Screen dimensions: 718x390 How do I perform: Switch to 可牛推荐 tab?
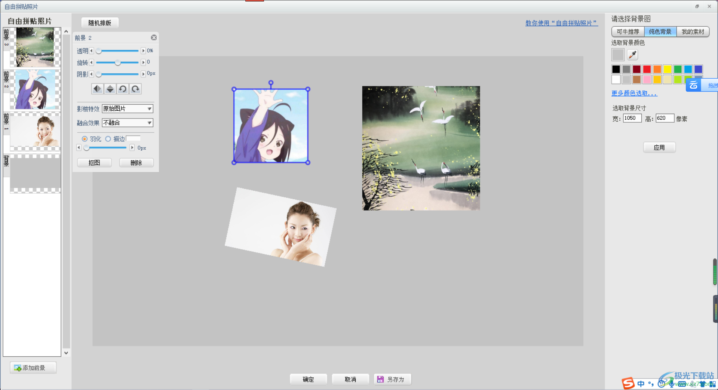(628, 32)
